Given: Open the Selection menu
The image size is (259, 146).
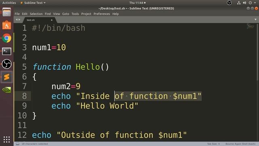Looking at the screenshot, I should [36, 14].
